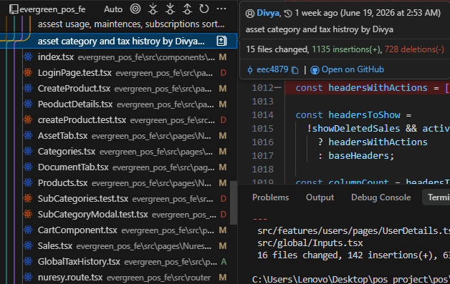Open SubCategoryModal.test.tsx deleted file
450x284 pixels.
pyautogui.click(x=126, y=215)
